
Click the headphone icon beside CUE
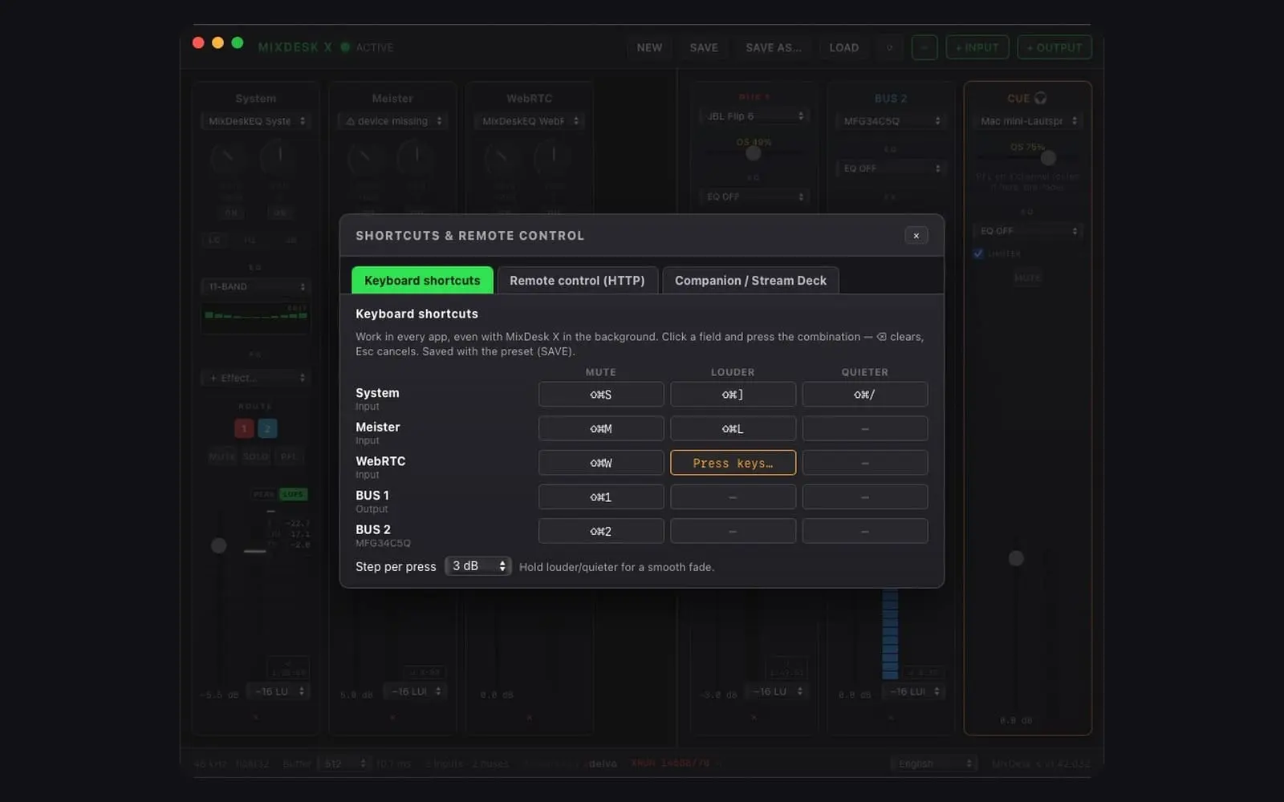[1040, 98]
